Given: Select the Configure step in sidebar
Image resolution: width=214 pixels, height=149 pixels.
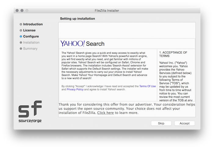Looking at the screenshot, I should pos(31,36).
